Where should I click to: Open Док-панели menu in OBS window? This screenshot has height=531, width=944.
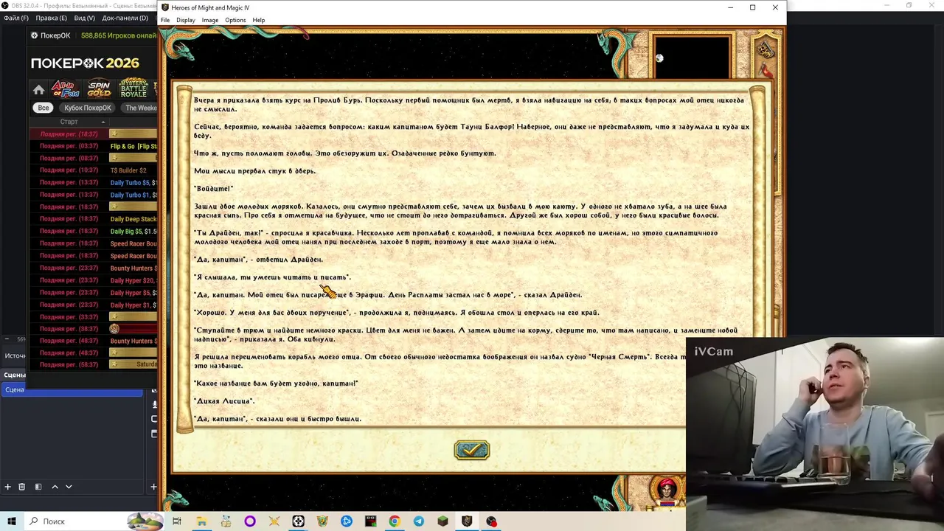click(125, 18)
